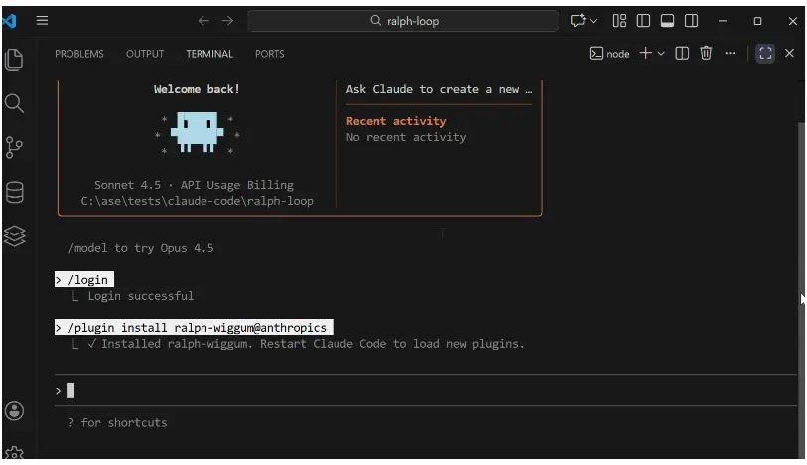Kill terminal with the trash icon
Viewport: 807px width, 465px height.
point(706,54)
